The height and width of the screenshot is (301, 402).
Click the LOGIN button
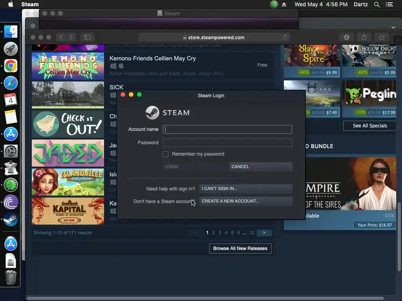click(x=195, y=167)
